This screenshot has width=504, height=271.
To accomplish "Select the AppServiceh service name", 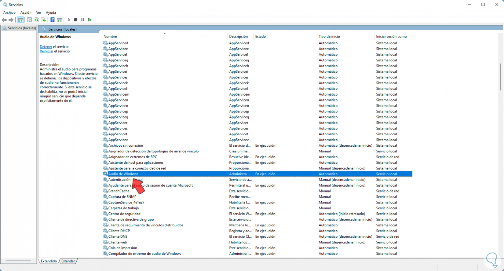I will coord(118,66).
